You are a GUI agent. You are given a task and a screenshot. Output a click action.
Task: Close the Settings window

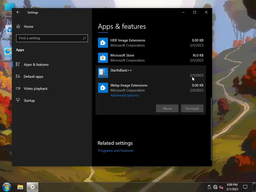206,12
